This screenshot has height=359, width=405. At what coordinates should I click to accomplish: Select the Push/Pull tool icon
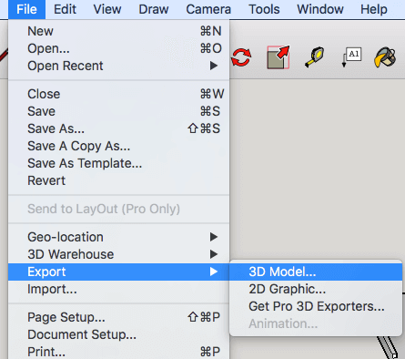(278, 57)
